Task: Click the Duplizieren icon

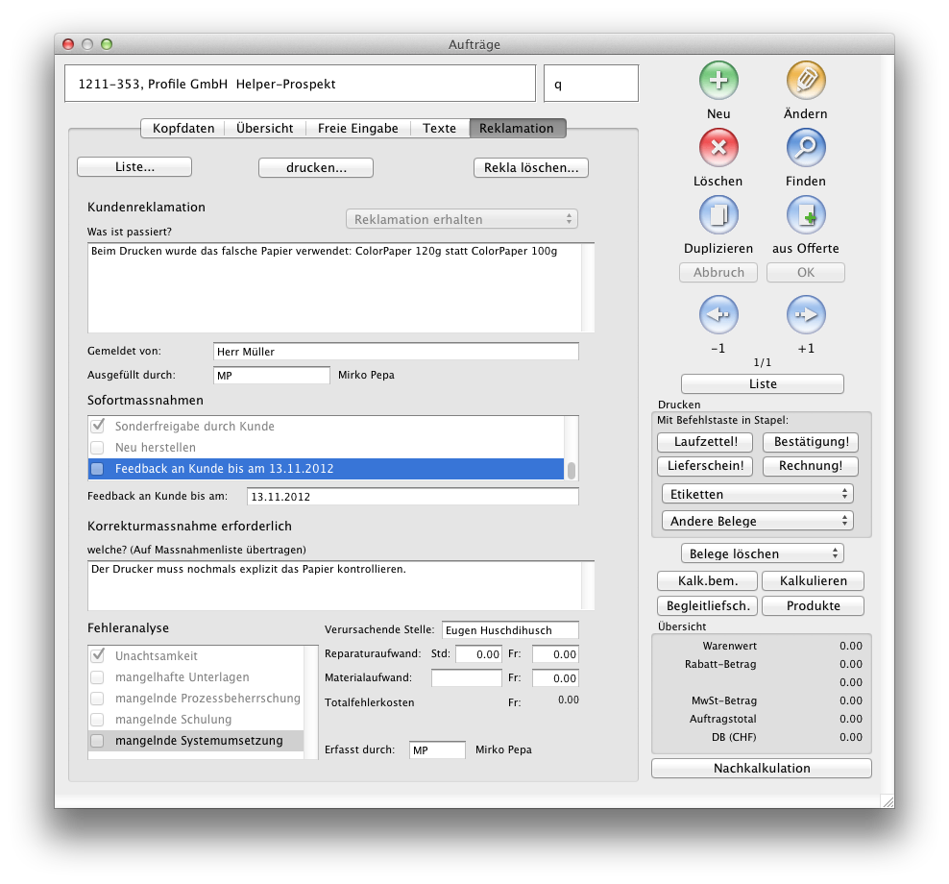Action: [x=718, y=215]
